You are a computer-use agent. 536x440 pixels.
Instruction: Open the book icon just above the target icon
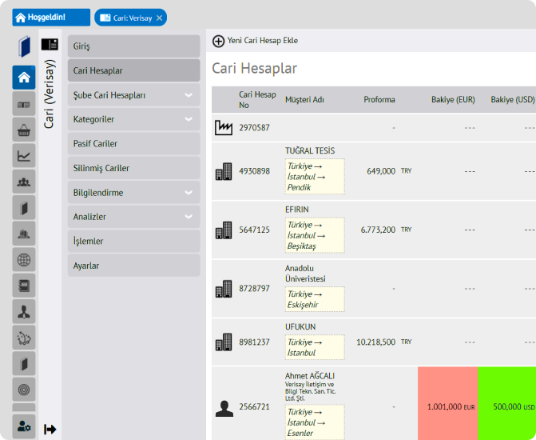coord(24,364)
